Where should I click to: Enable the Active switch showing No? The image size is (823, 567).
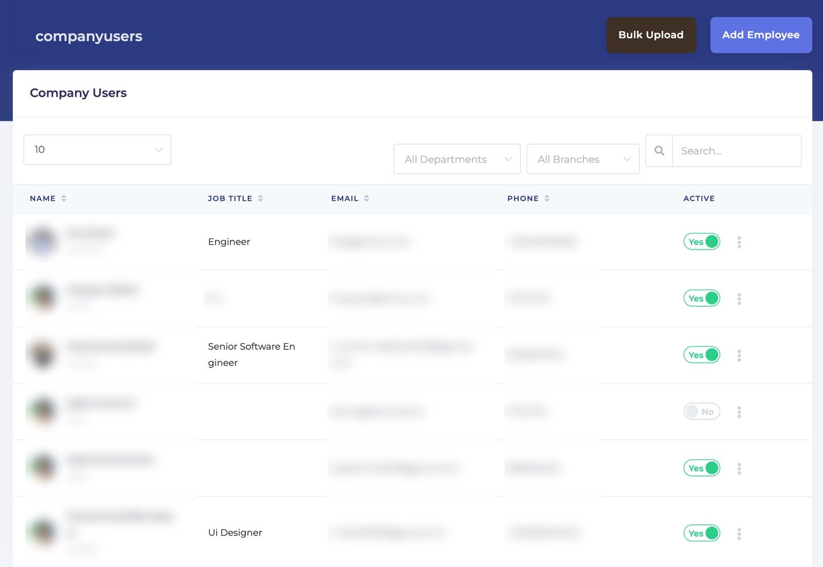[x=702, y=411]
